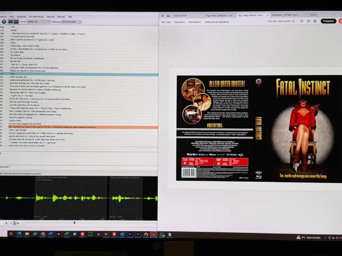This screenshot has height=256, width=342.
Task: Open Premiere Pro from the taskbar
Action: click(130, 234)
